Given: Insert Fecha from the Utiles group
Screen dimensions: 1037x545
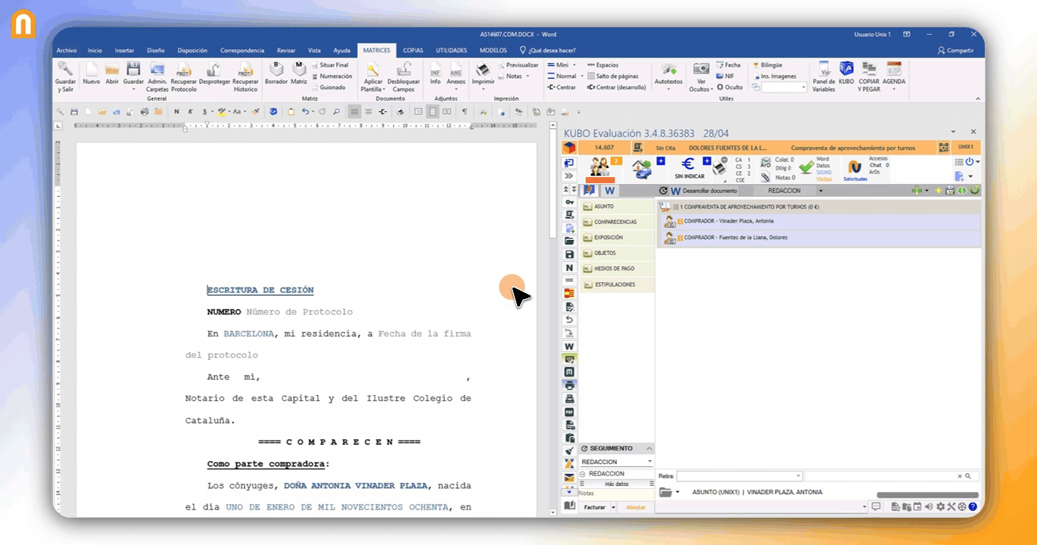Looking at the screenshot, I should click(x=728, y=65).
